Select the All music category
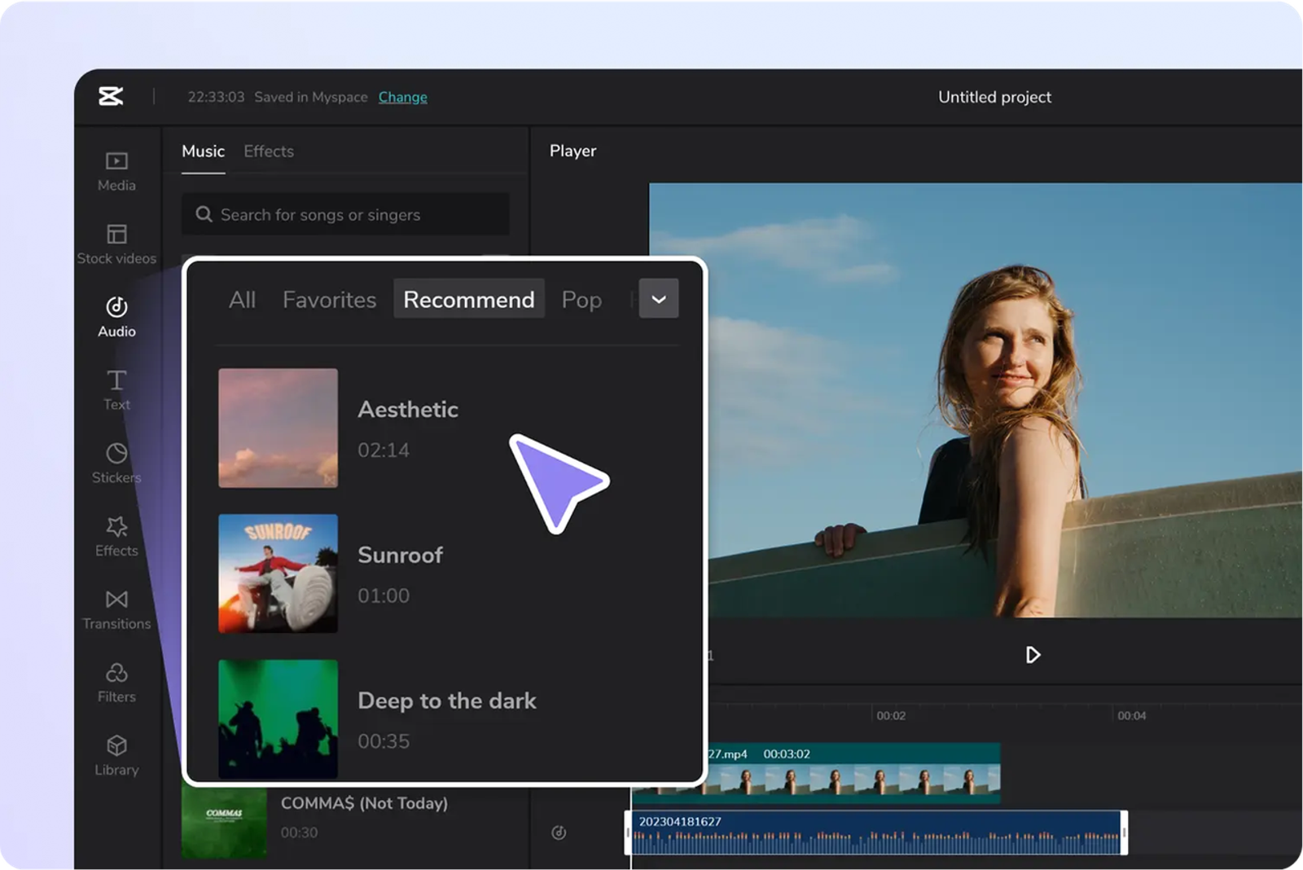Image resolution: width=1303 pixels, height=870 pixels. pos(242,300)
